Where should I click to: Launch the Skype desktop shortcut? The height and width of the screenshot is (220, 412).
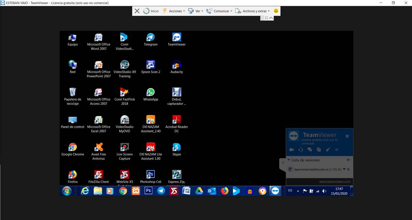176,150
